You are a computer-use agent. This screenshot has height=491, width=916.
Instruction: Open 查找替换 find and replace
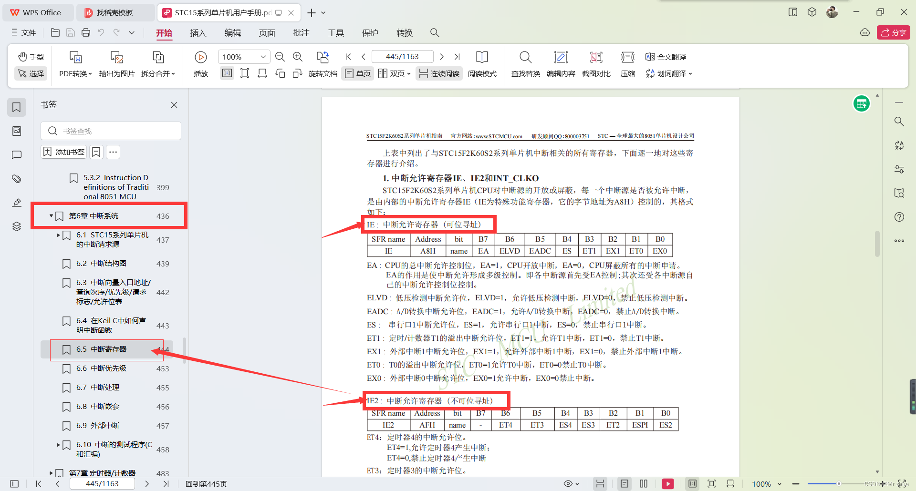525,63
